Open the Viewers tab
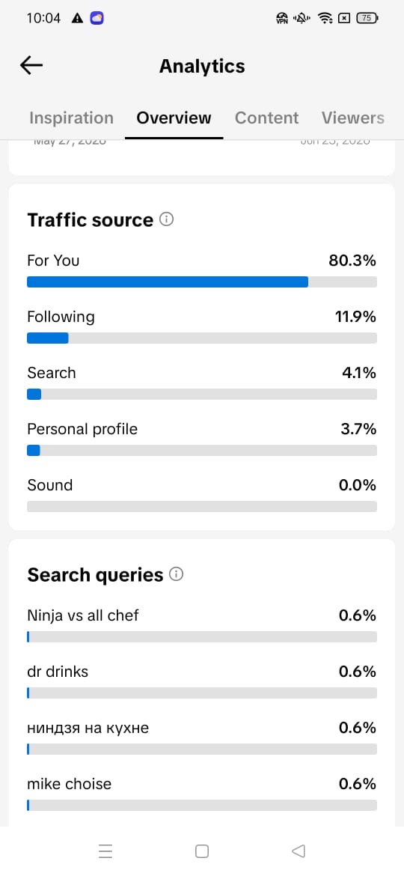The width and height of the screenshot is (404, 876). tap(352, 118)
